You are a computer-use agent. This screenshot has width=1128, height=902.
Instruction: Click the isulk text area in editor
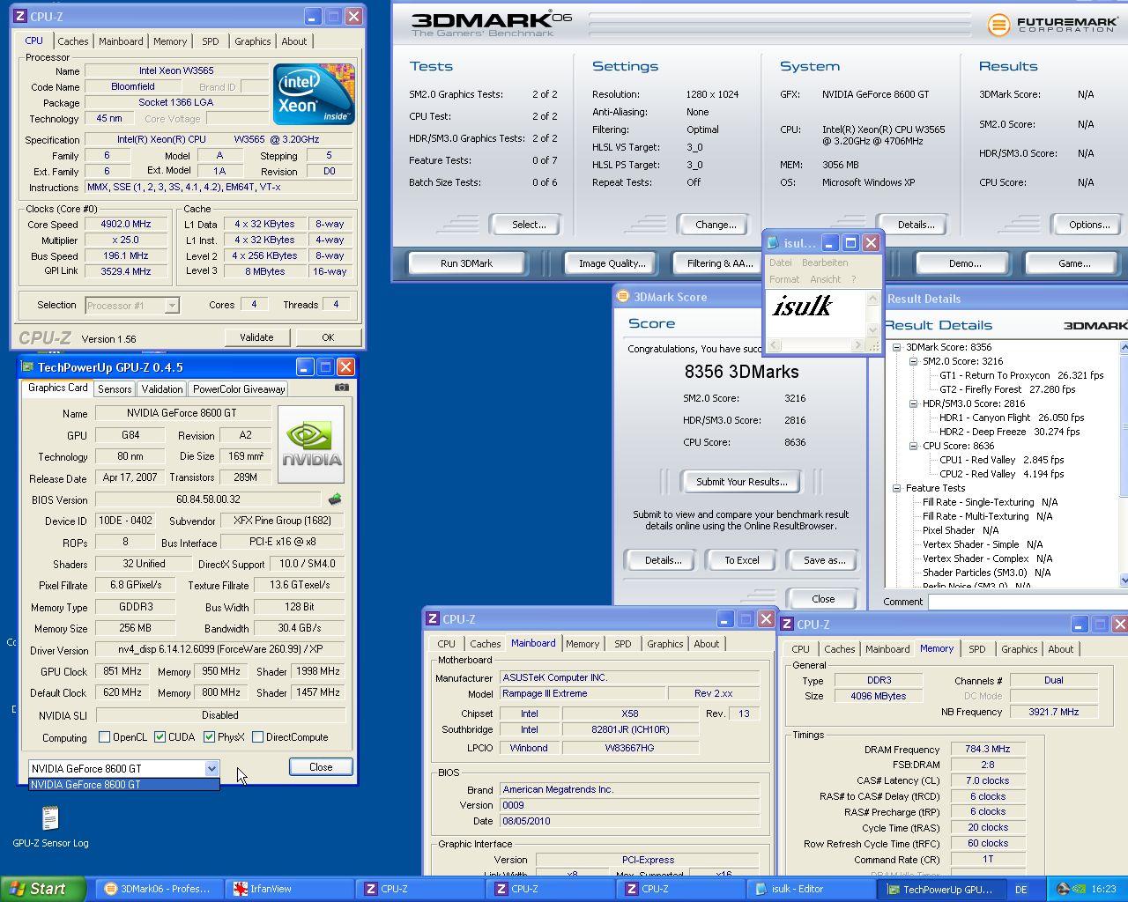click(815, 314)
